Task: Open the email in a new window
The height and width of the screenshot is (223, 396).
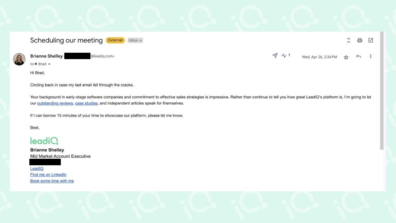Action: pos(371,40)
